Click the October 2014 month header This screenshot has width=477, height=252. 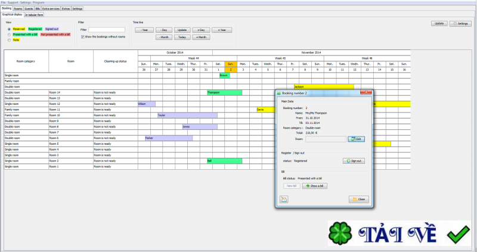[x=175, y=52]
